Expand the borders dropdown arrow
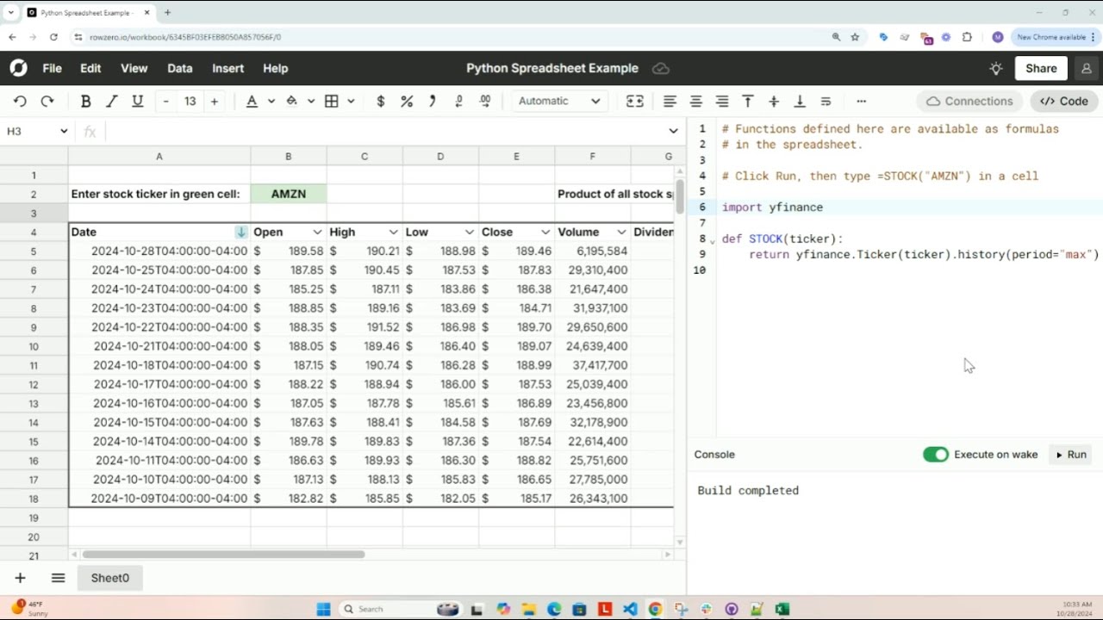This screenshot has width=1103, height=620. point(351,102)
